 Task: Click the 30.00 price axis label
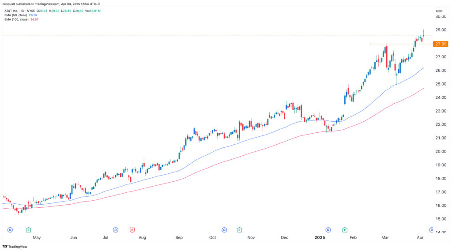(440, 17)
